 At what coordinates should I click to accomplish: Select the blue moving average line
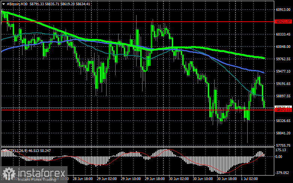(234, 65)
